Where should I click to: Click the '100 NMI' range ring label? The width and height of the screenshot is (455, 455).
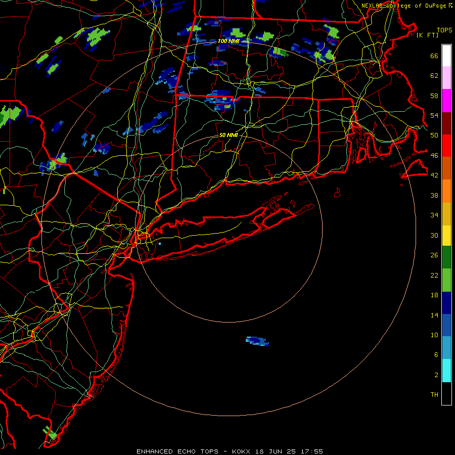point(229,41)
